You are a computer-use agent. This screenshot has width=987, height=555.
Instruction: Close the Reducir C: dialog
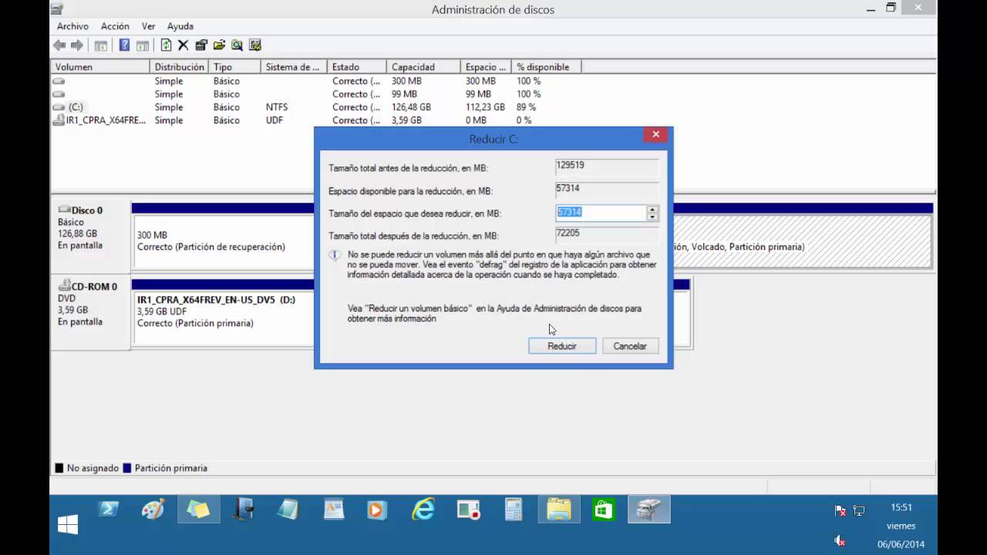655,134
